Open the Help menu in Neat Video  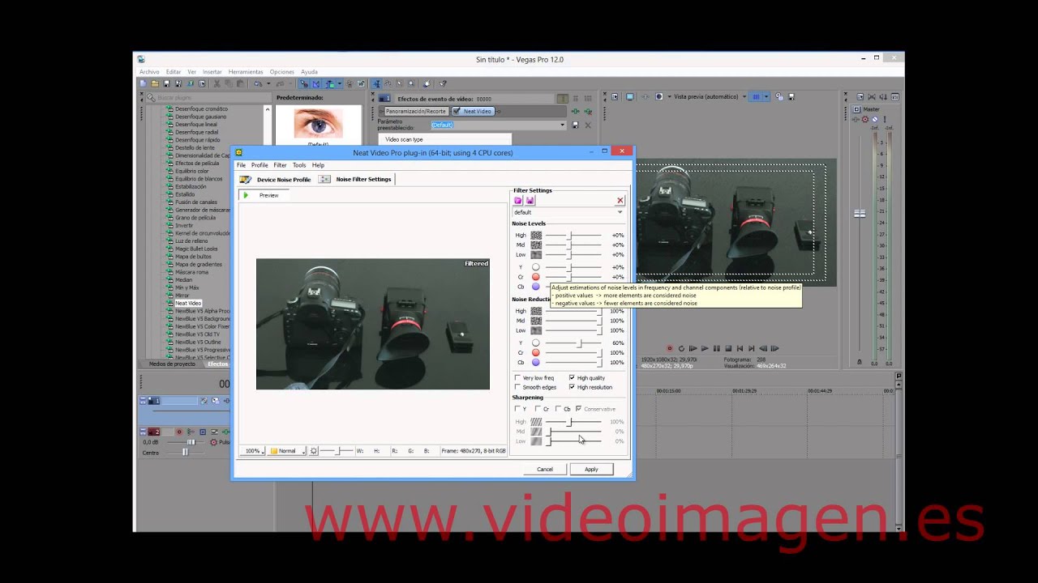(x=318, y=165)
